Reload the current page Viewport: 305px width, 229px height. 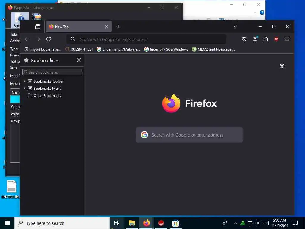pos(49,39)
